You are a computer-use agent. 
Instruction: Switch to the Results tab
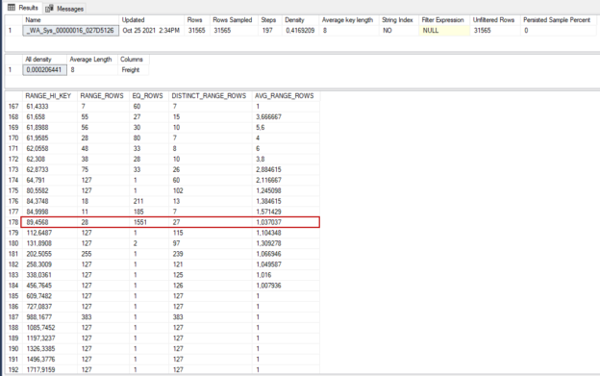coord(23,8)
